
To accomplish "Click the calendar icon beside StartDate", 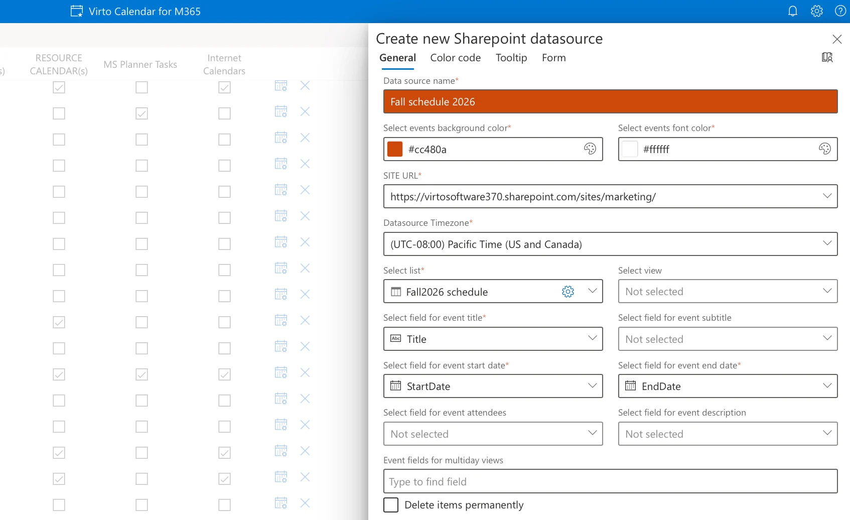I will (396, 386).
